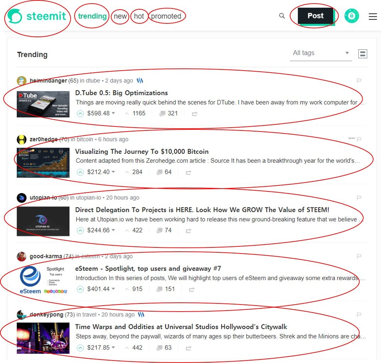381x363 pixels.
Task: Flag the eSteem Spotlight post
Action: pyautogui.click(x=359, y=256)
